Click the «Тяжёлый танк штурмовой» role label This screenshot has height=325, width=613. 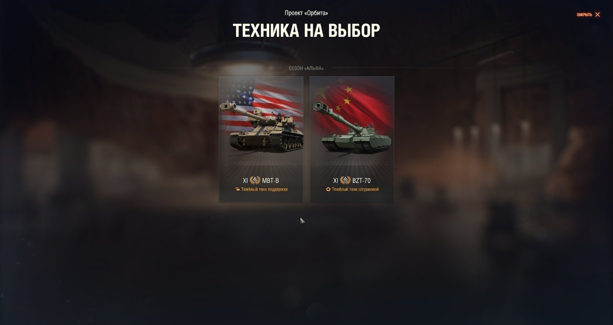[356, 189]
